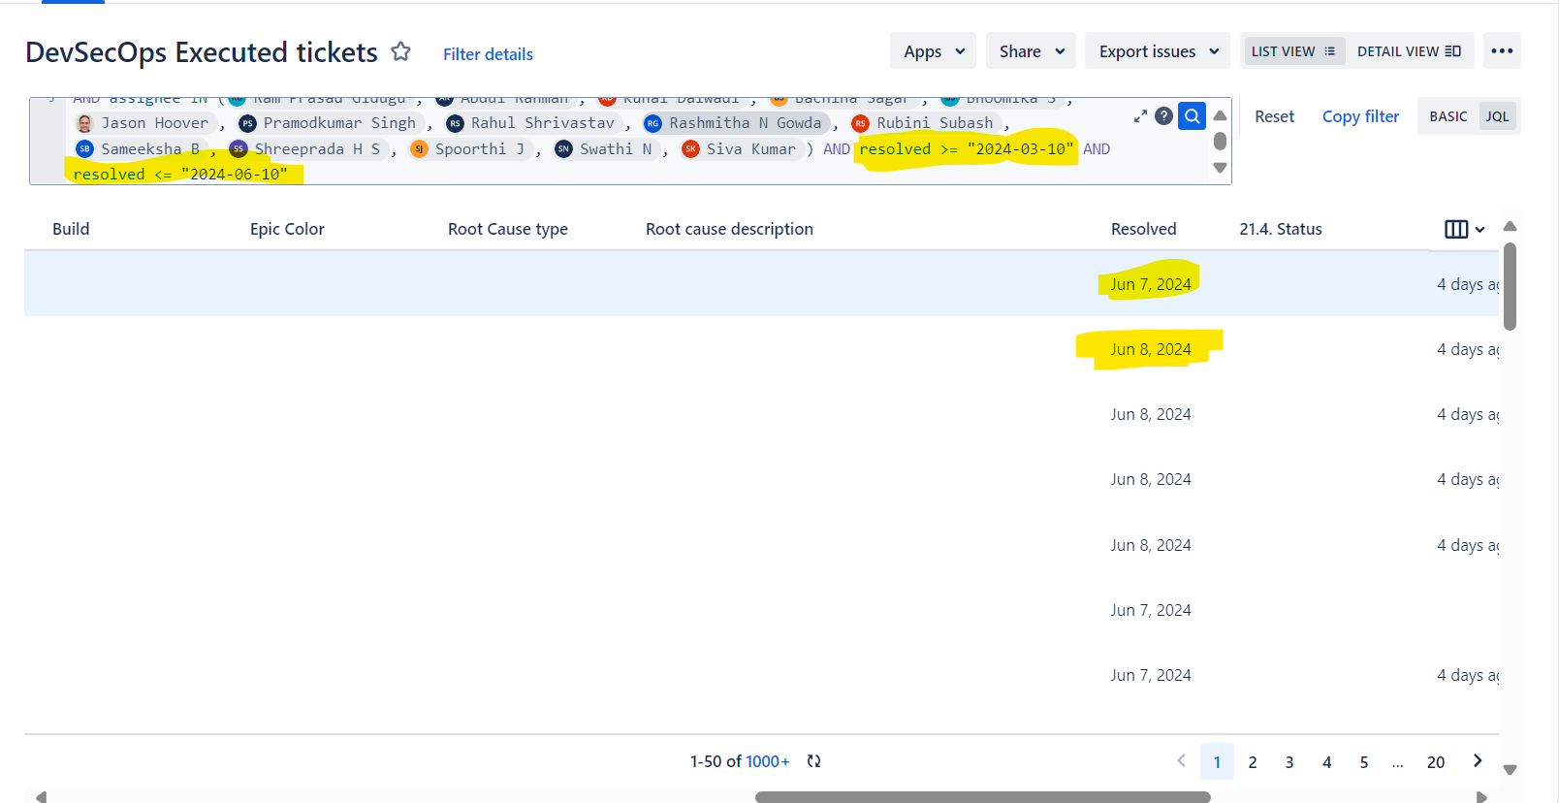
Task: Open the Apps dropdown
Action: tap(934, 51)
